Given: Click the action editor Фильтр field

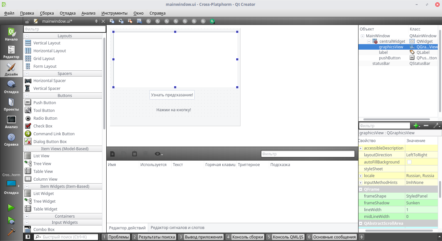Looking at the screenshot, I should point(307,154).
